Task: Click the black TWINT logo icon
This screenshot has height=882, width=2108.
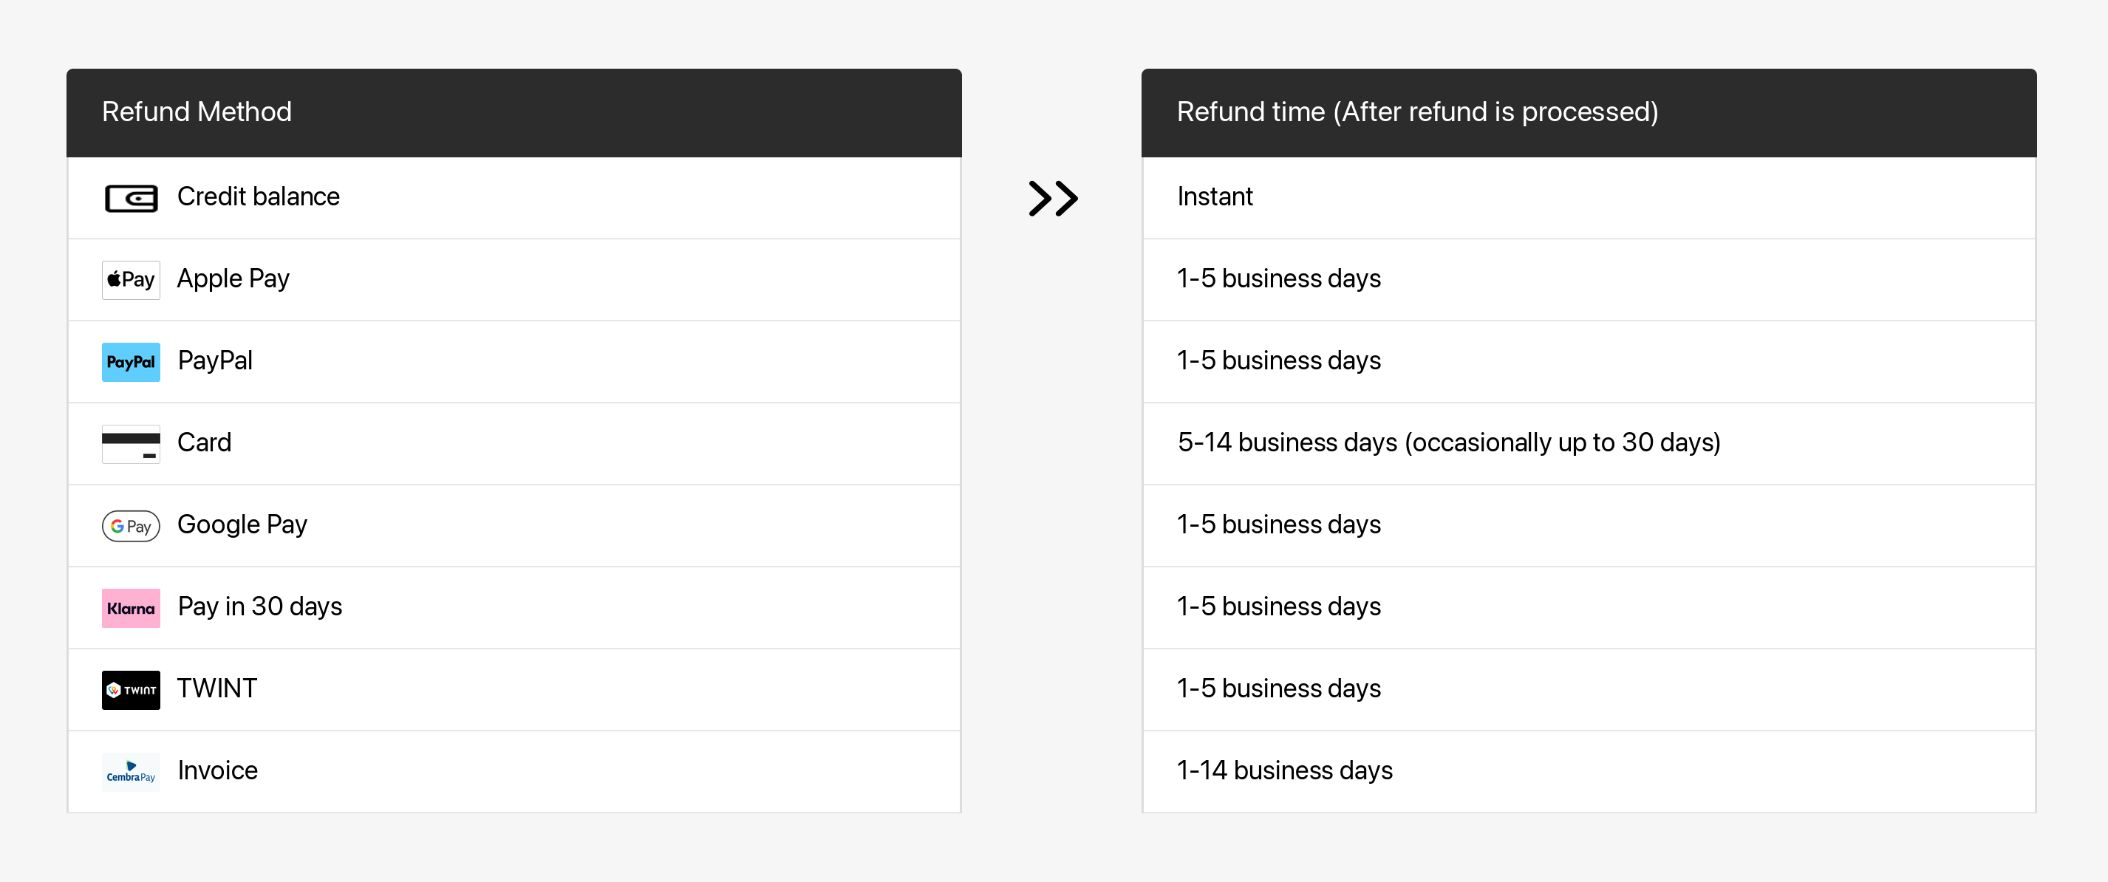Action: pos(131,690)
